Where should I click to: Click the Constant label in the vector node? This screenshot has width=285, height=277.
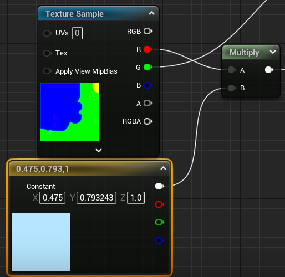[x=41, y=187]
